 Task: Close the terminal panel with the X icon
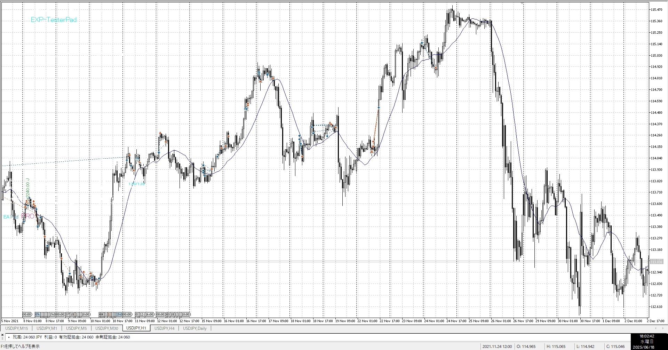[2, 335]
